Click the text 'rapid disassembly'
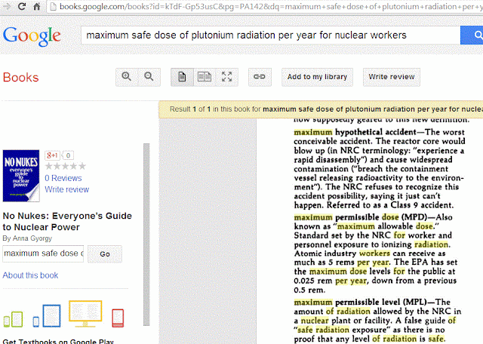This screenshot has width=483, height=344. point(327,160)
